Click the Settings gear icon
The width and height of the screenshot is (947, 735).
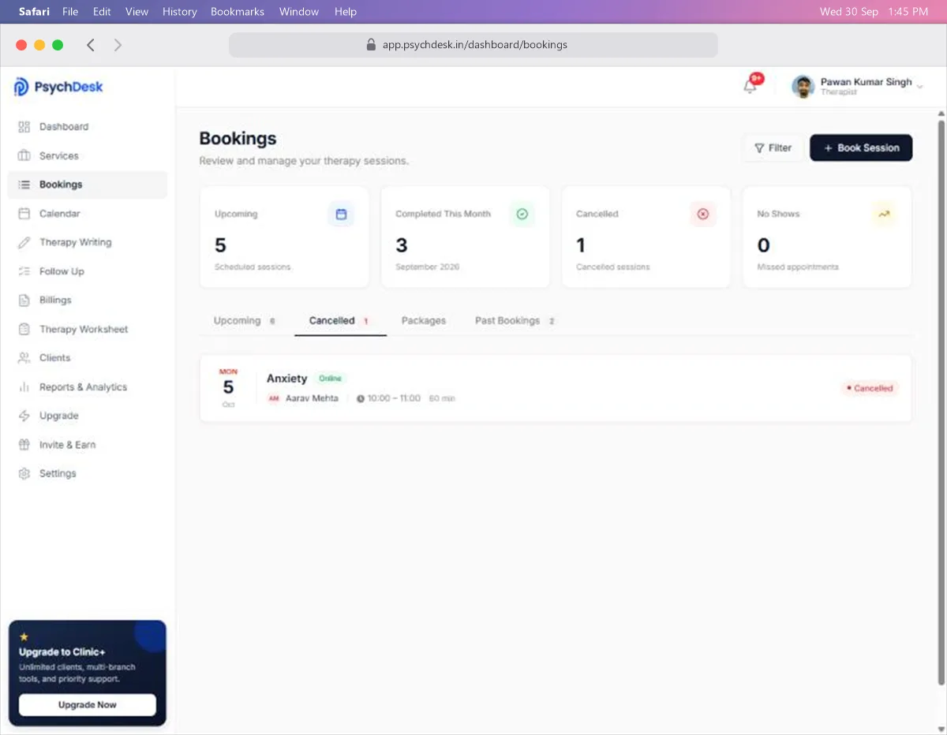[24, 474]
